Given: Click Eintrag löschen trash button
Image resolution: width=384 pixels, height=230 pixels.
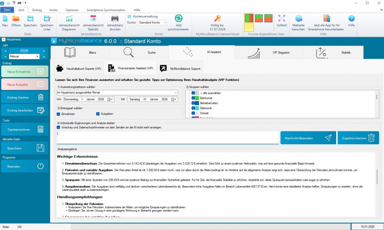Looking at the screenshot, I should coord(25,97).
